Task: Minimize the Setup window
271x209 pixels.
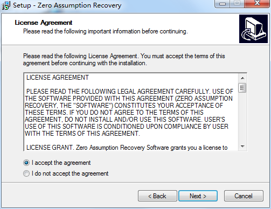Action: 223,4
